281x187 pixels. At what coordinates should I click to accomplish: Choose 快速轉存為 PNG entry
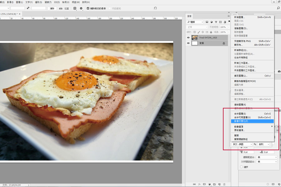(252, 41)
